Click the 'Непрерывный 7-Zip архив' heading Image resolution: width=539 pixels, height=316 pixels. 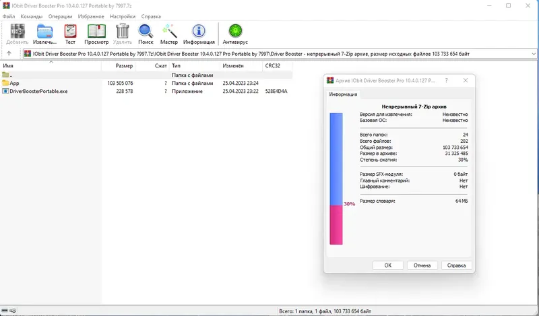[414, 106]
